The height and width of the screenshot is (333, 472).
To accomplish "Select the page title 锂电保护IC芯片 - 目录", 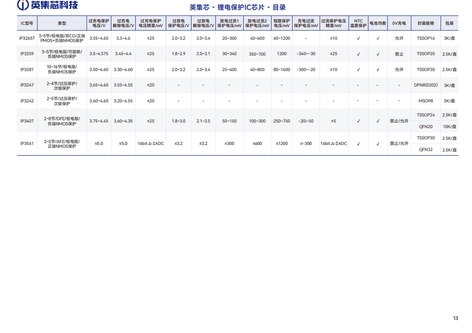I will pos(251,7).
